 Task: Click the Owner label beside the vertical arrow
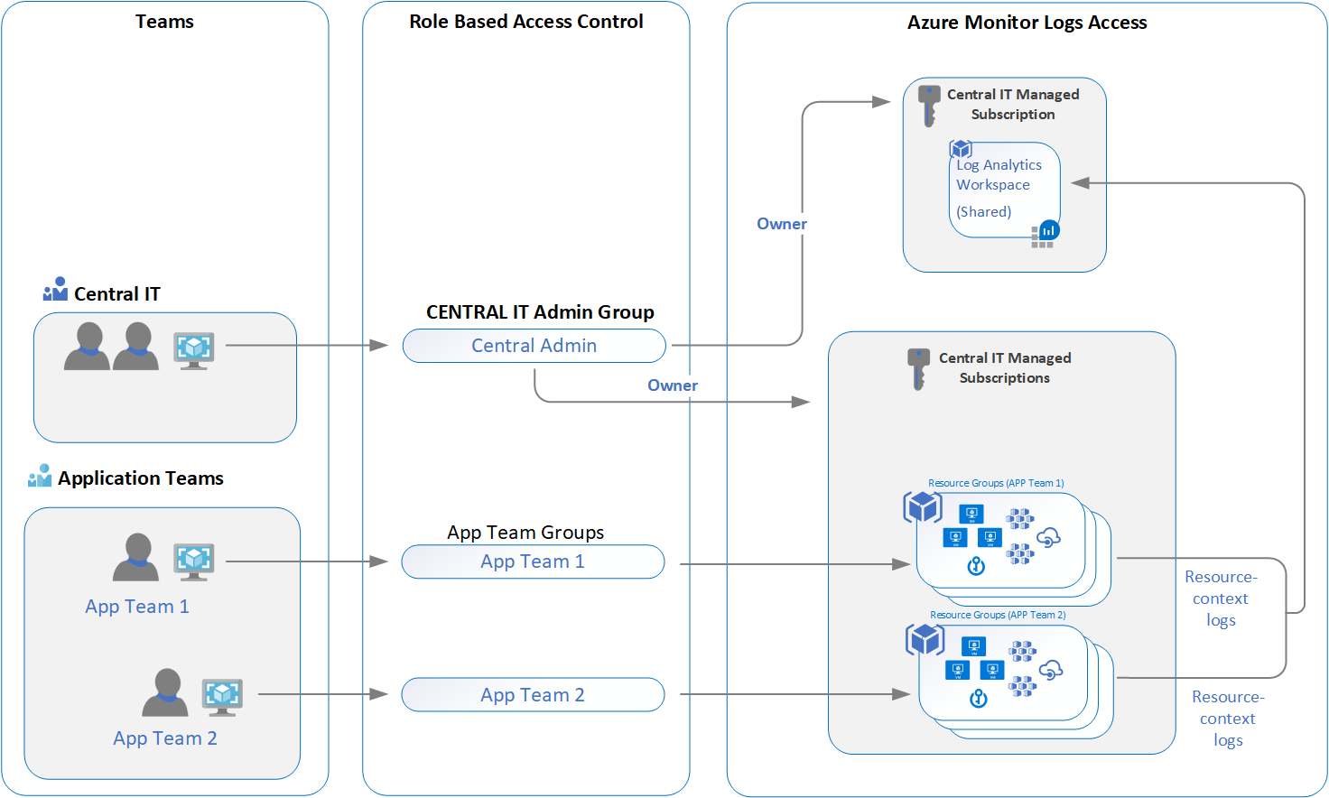coord(782,224)
